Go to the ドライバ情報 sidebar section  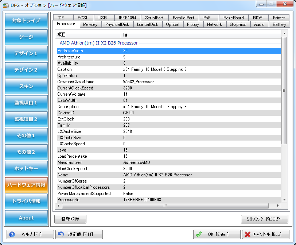pyautogui.click(x=26, y=201)
